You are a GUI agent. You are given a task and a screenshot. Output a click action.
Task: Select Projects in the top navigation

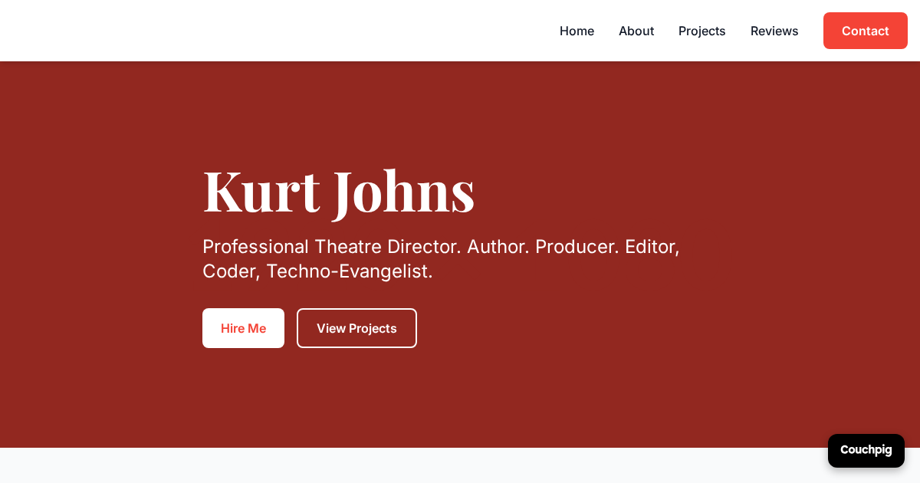701,31
